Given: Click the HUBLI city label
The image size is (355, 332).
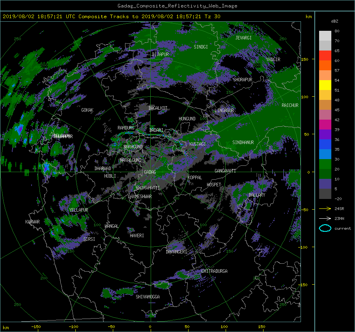Looking at the screenshot, I should point(110,176).
